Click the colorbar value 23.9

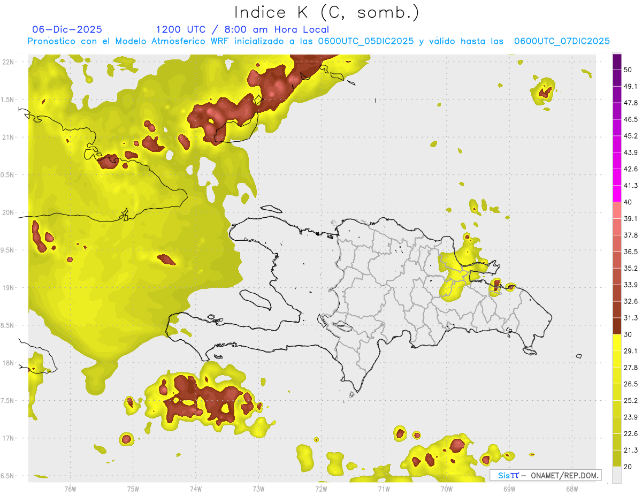tap(631, 417)
